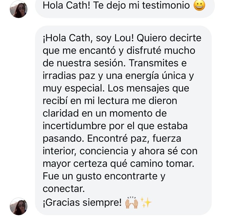Click the line 'de nuestra sesión. Transmites e'

point(115,63)
